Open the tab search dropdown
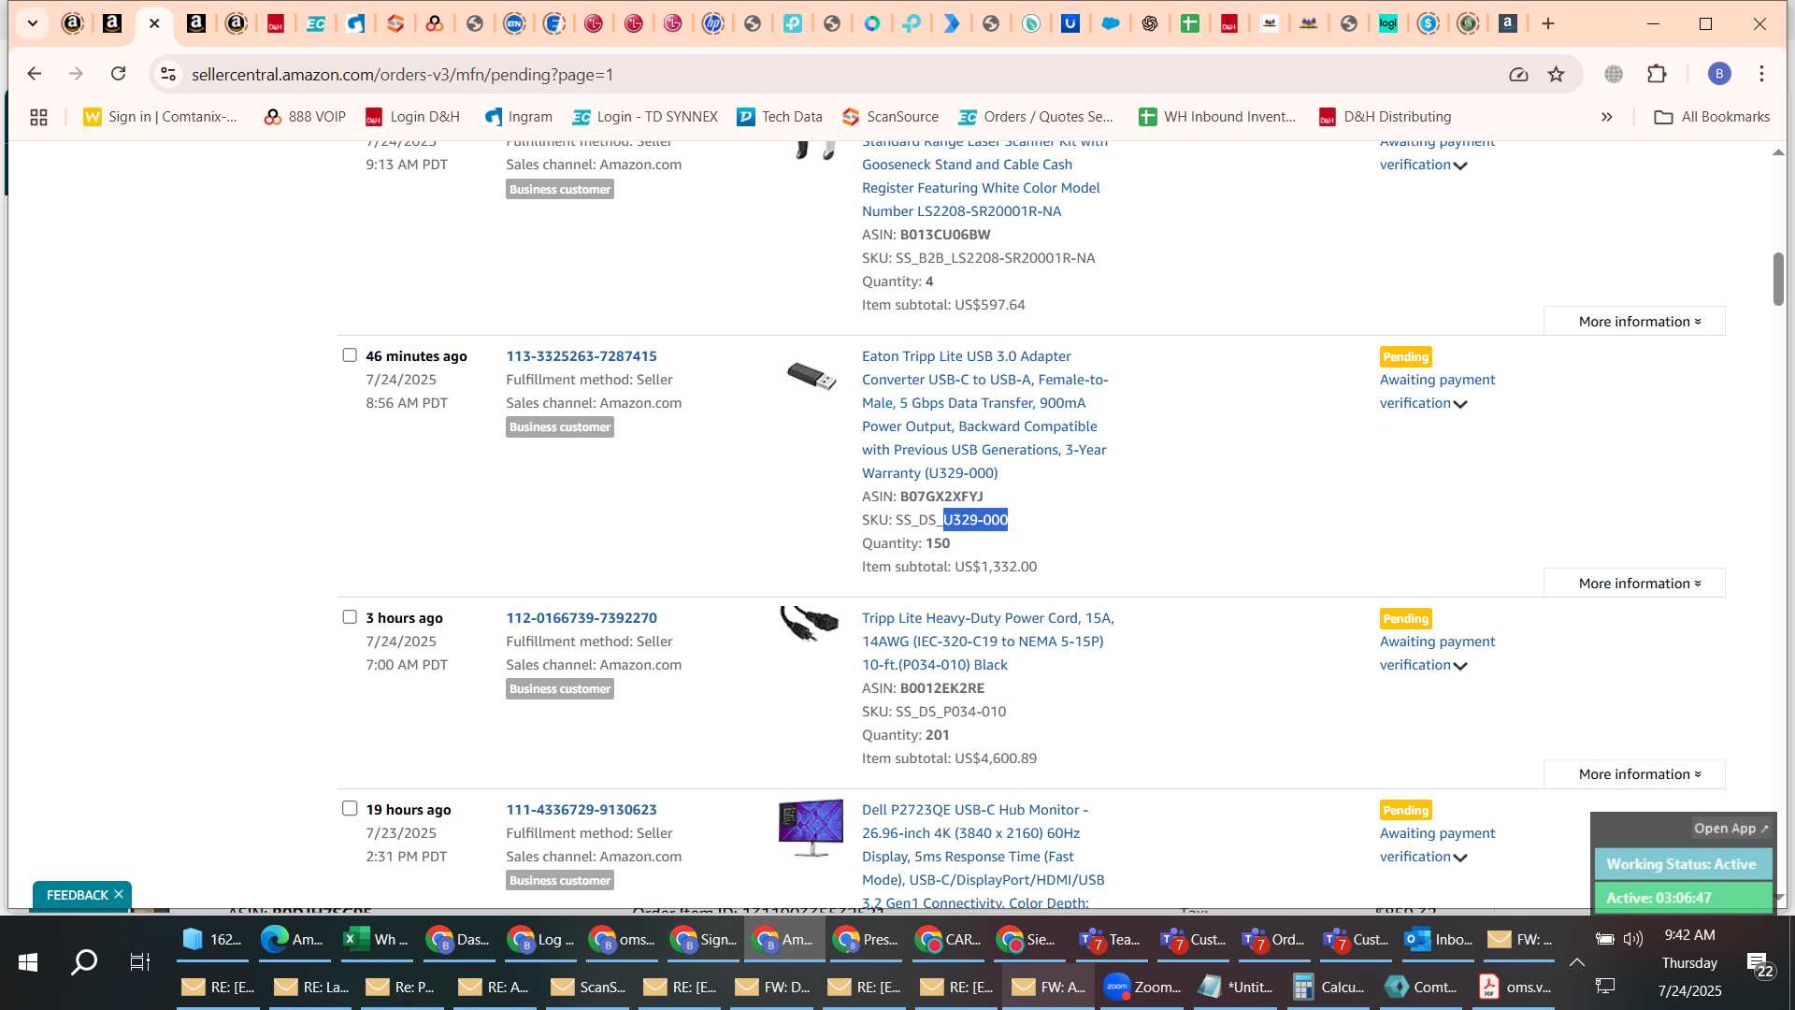The width and height of the screenshot is (1795, 1010). tap(32, 23)
